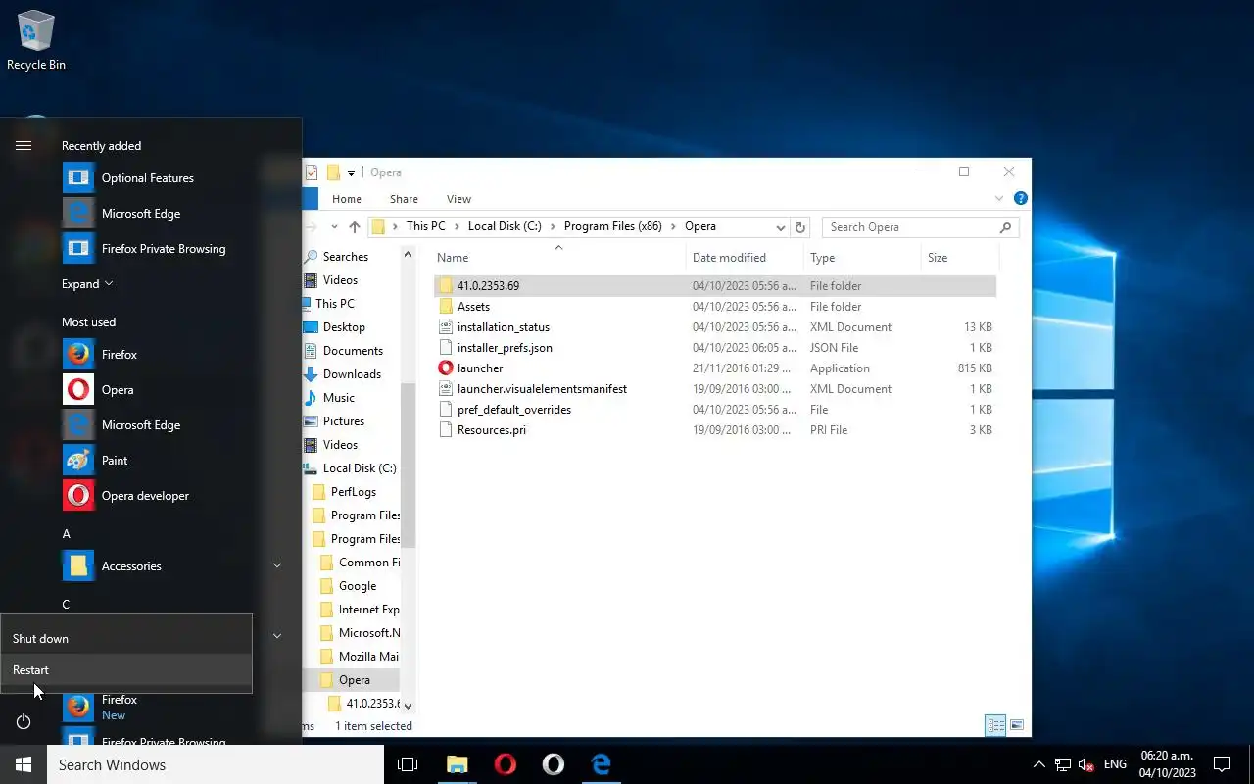Sort files by Type column
This screenshot has height=784, width=1254.
[x=862, y=258]
